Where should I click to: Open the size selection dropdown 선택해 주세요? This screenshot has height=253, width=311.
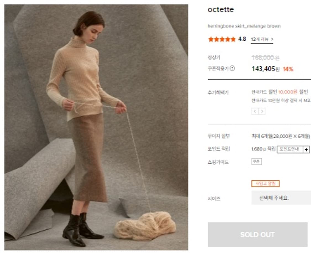point(281,198)
